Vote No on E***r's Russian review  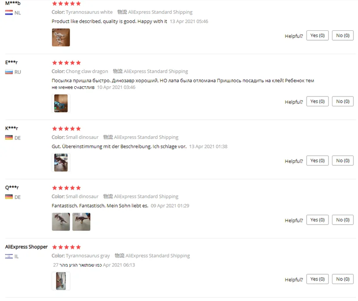343,101
